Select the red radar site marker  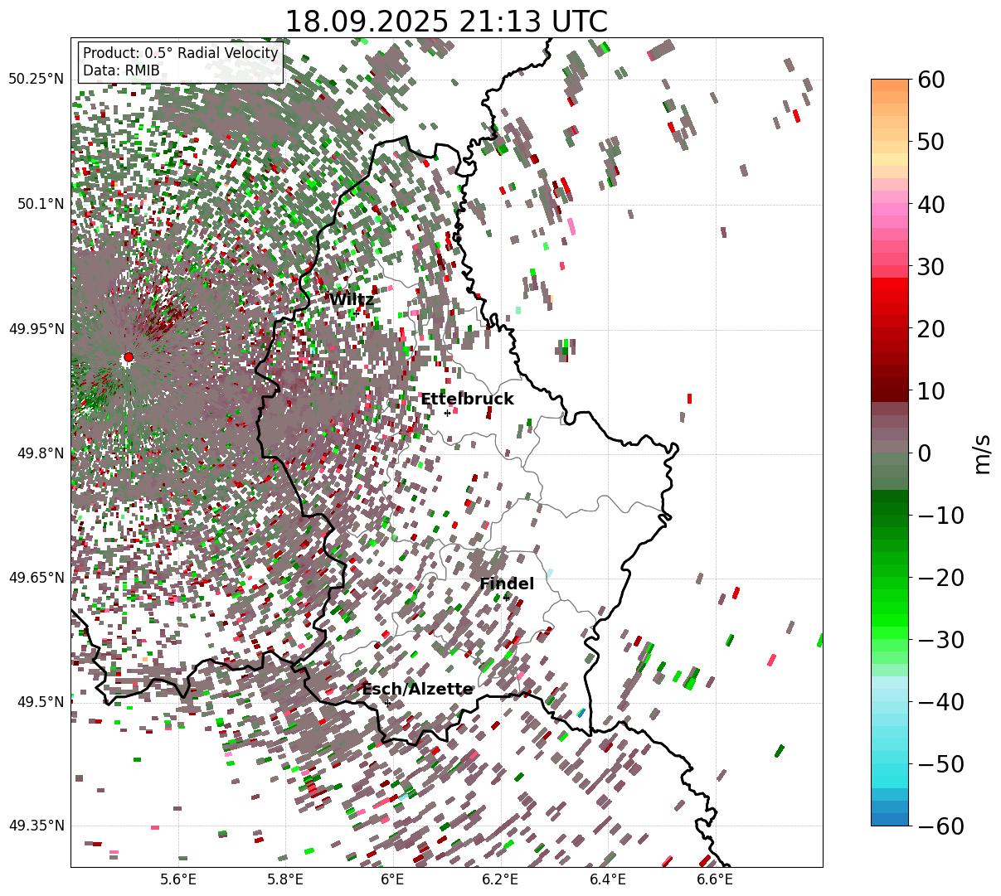click(128, 357)
